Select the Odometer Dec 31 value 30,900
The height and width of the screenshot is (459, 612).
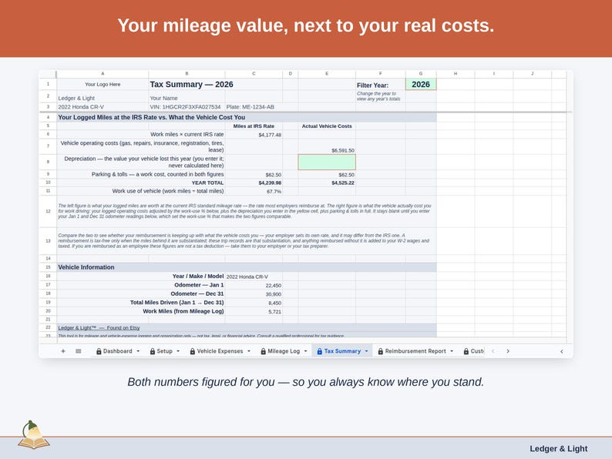click(254, 294)
